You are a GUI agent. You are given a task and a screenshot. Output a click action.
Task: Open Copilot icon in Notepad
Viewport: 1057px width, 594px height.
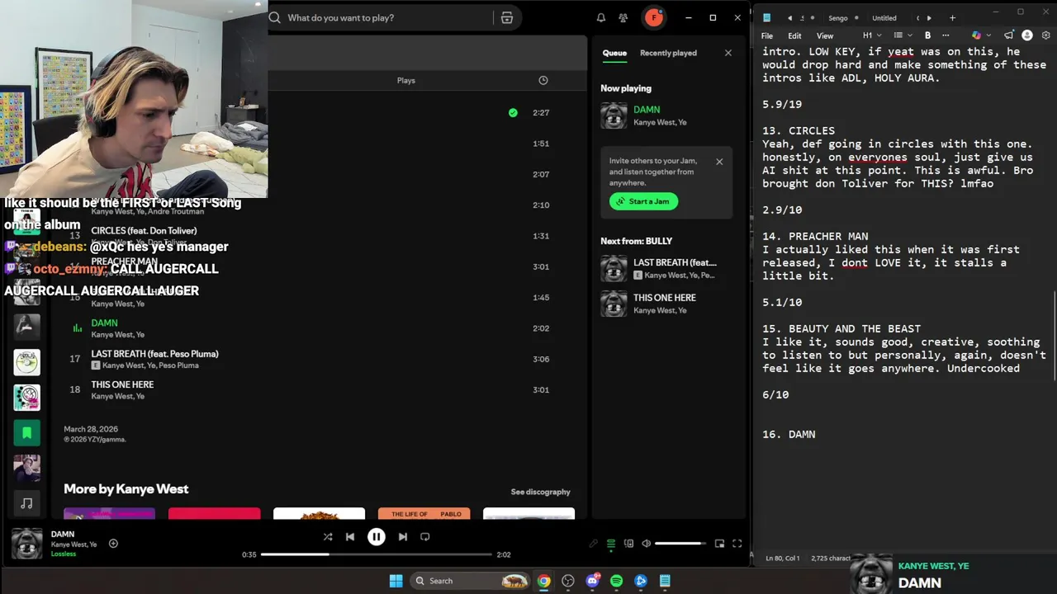pos(976,35)
